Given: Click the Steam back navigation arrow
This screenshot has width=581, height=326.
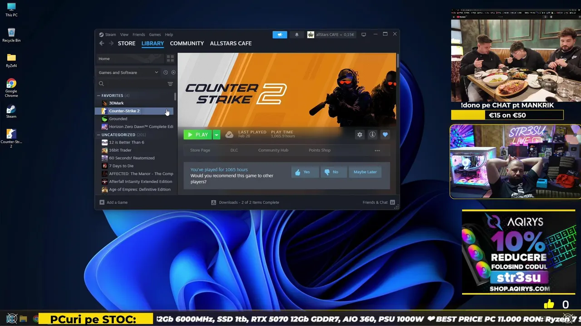Looking at the screenshot, I should [x=102, y=43].
